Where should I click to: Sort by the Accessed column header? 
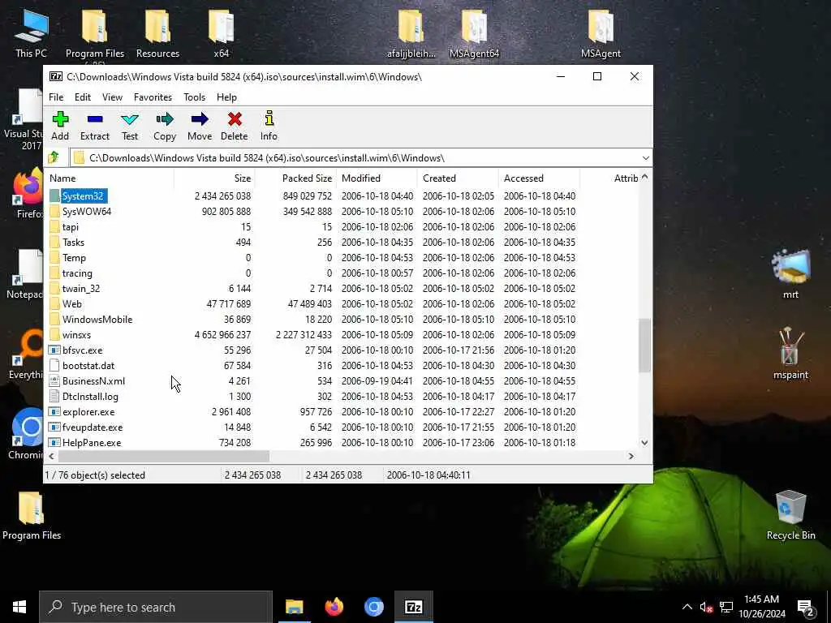[539, 178]
